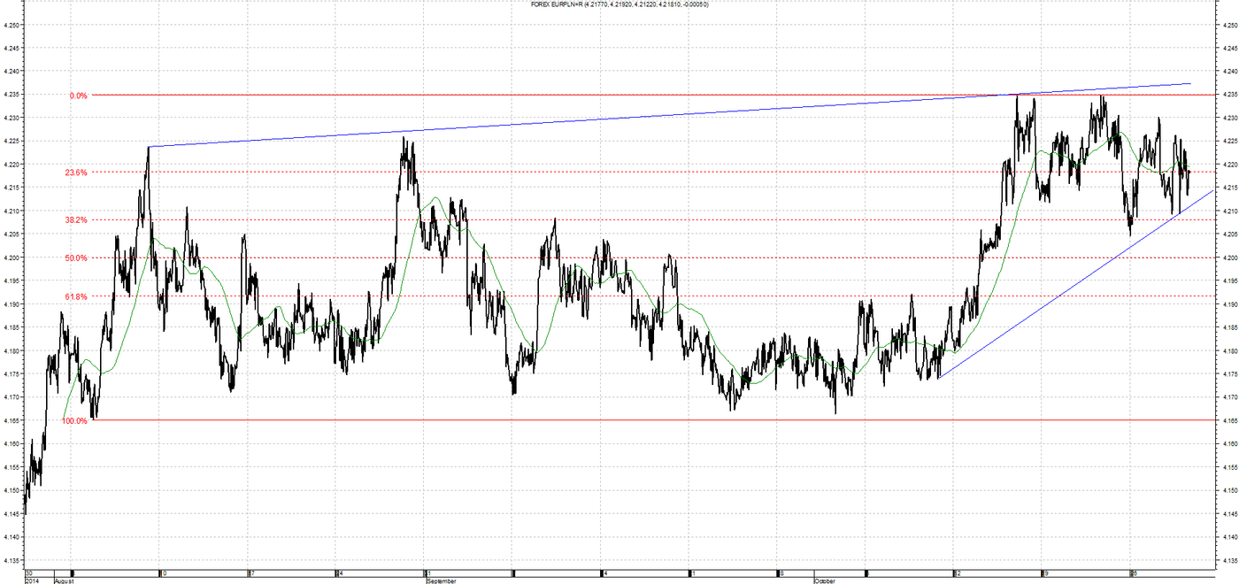Click the 4.165 price on left axis
The width and height of the screenshot is (1239, 584).
(12, 420)
